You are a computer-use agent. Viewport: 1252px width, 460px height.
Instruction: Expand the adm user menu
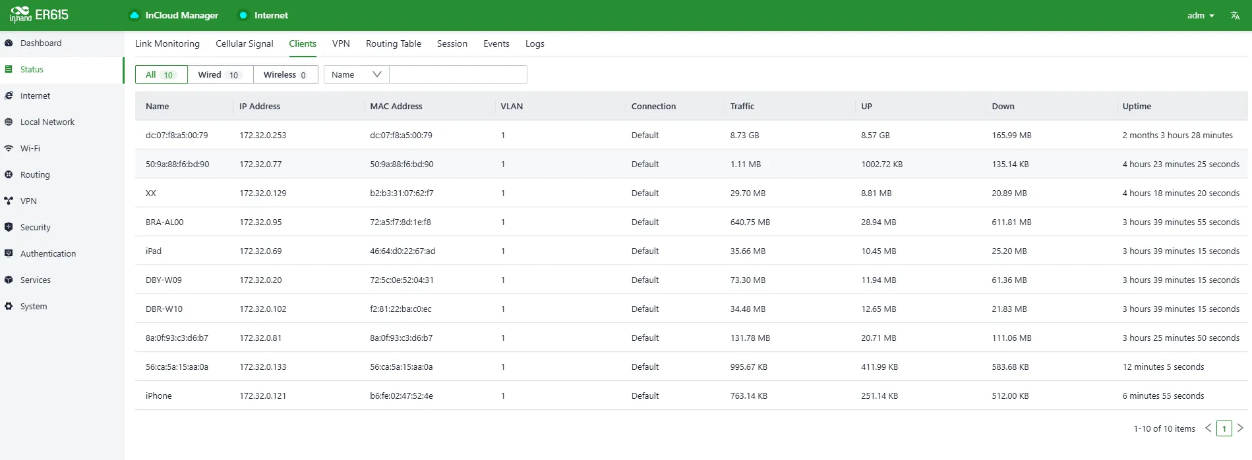pos(1201,15)
